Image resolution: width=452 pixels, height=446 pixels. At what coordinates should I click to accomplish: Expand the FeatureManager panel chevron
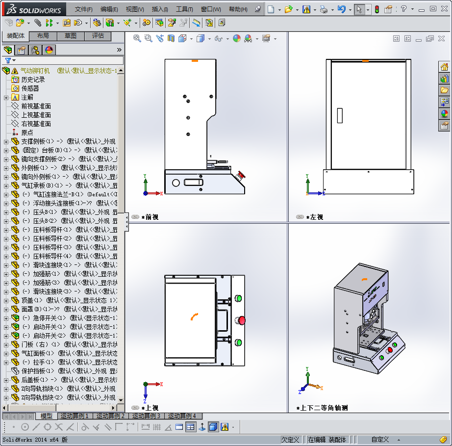coord(119,50)
